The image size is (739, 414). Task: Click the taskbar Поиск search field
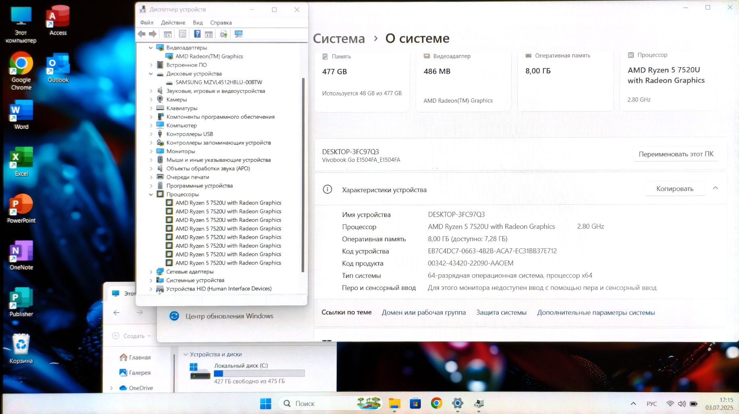coord(331,404)
